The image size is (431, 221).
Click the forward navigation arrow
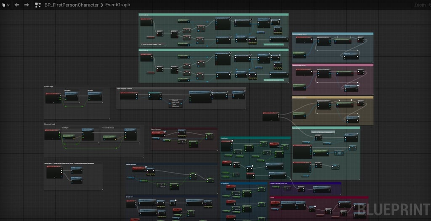coord(27,5)
